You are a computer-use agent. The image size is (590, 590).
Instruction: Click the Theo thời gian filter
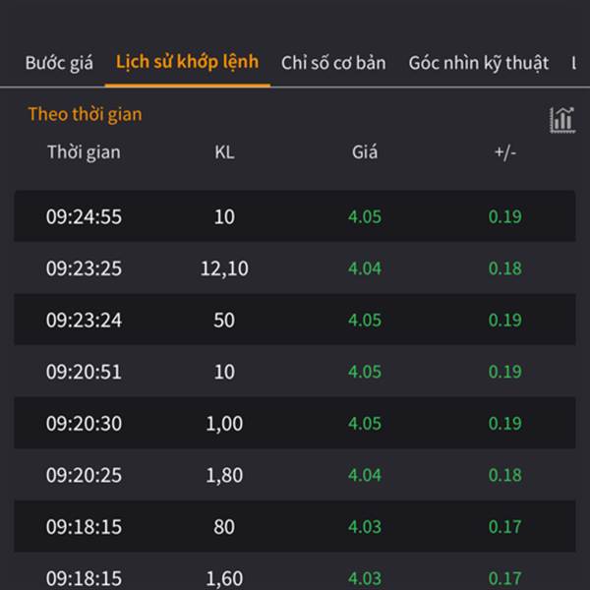click(85, 114)
